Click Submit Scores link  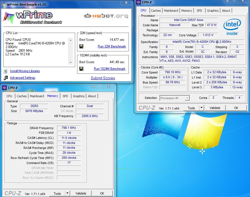(x=103, y=78)
